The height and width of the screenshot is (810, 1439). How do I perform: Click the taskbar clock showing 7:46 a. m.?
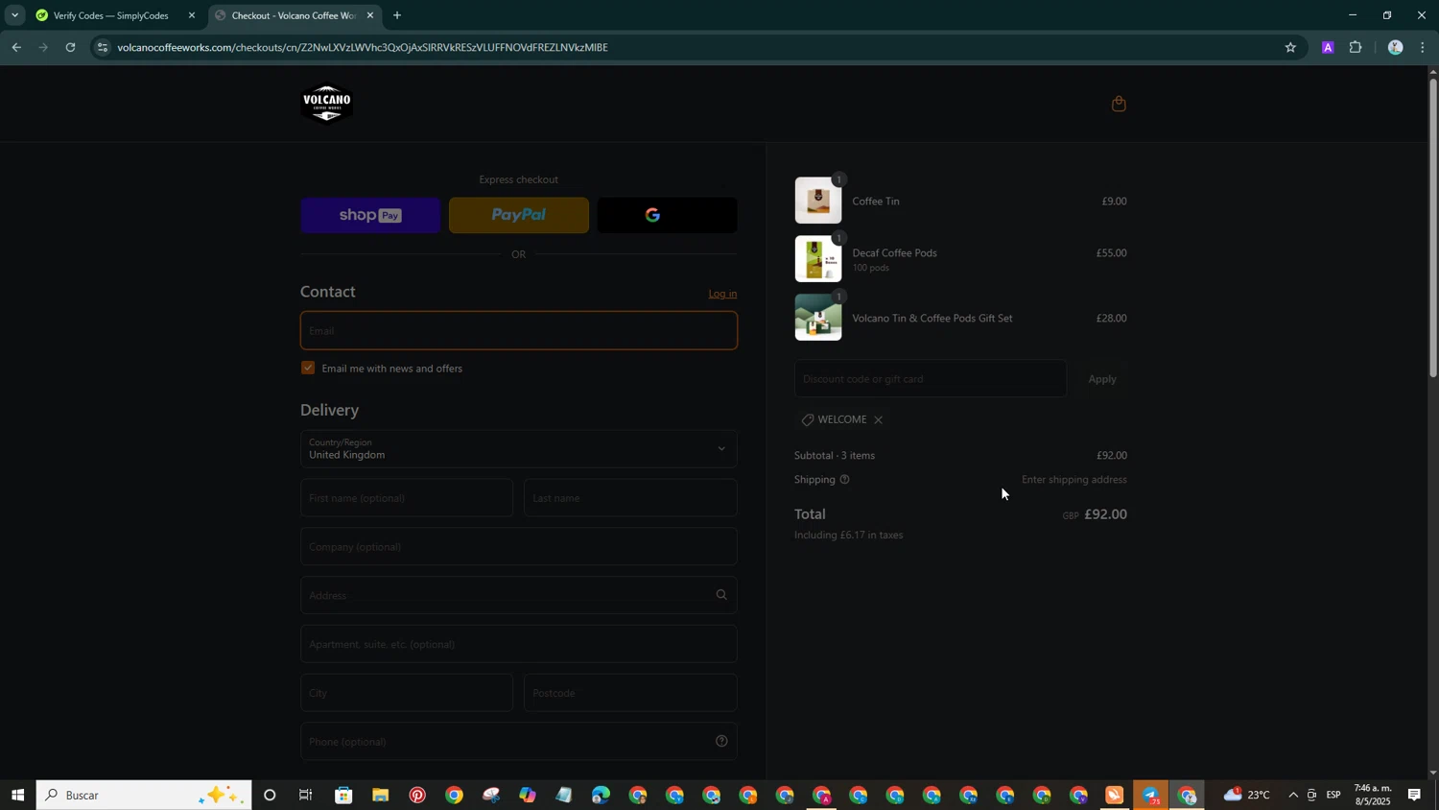(1372, 795)
